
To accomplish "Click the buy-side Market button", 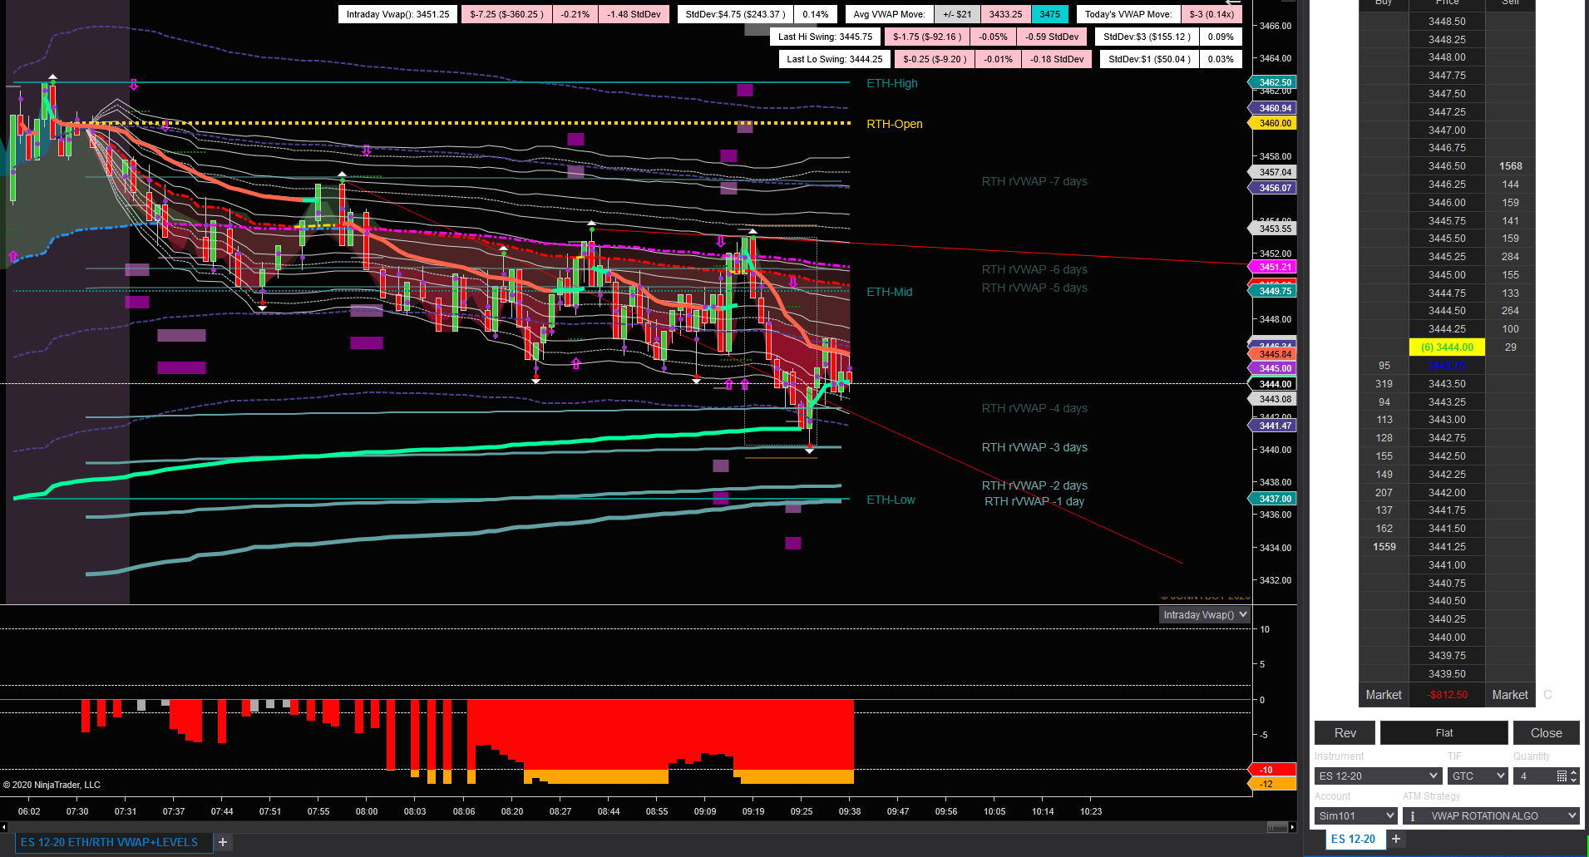I will [1384, 695].
